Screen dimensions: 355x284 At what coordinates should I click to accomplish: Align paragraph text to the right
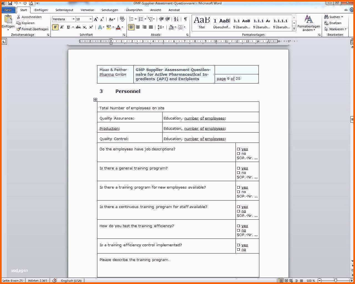coord(144,27)
